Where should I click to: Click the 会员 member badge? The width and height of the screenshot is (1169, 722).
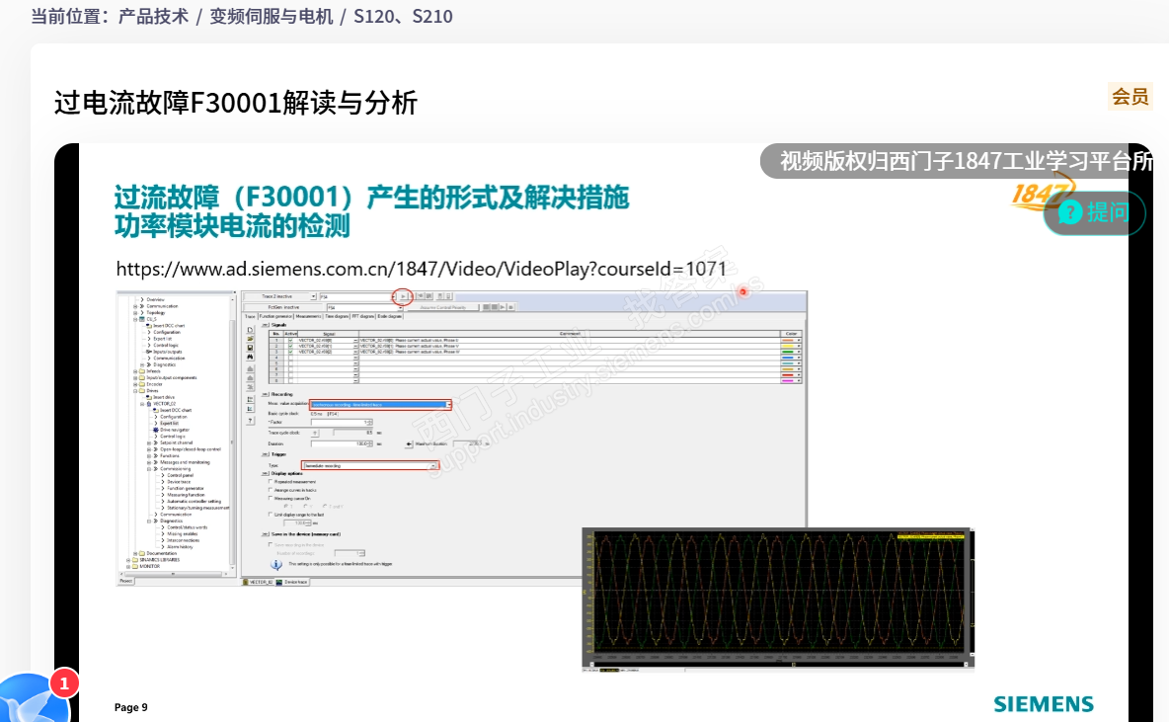[x=1130, y=97]
